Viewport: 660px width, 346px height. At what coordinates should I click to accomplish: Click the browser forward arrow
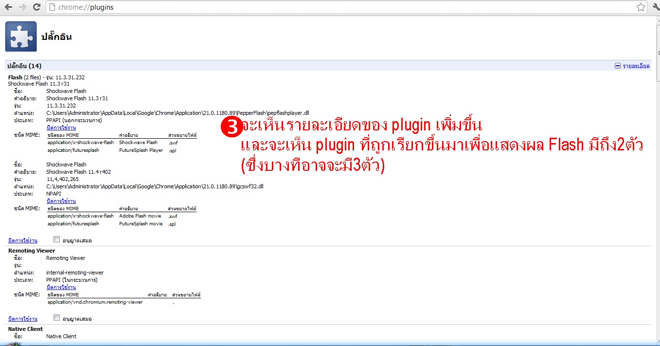[22, 7]
